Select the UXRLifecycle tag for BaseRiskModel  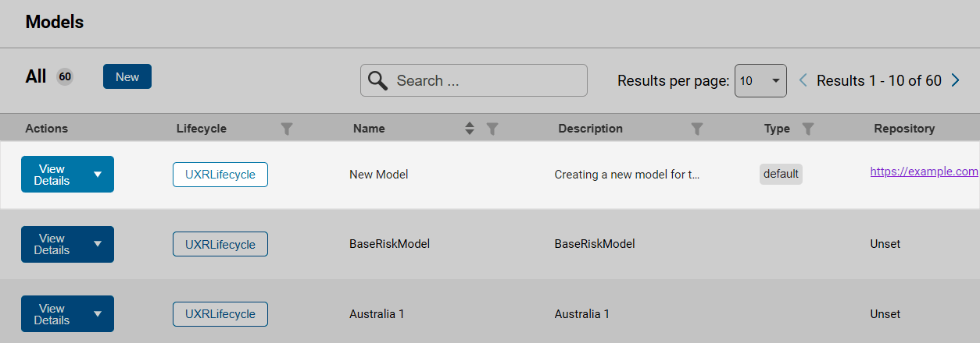[220, 244]
